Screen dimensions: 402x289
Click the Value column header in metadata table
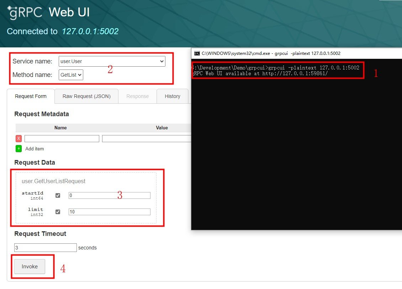coord(162,128)
